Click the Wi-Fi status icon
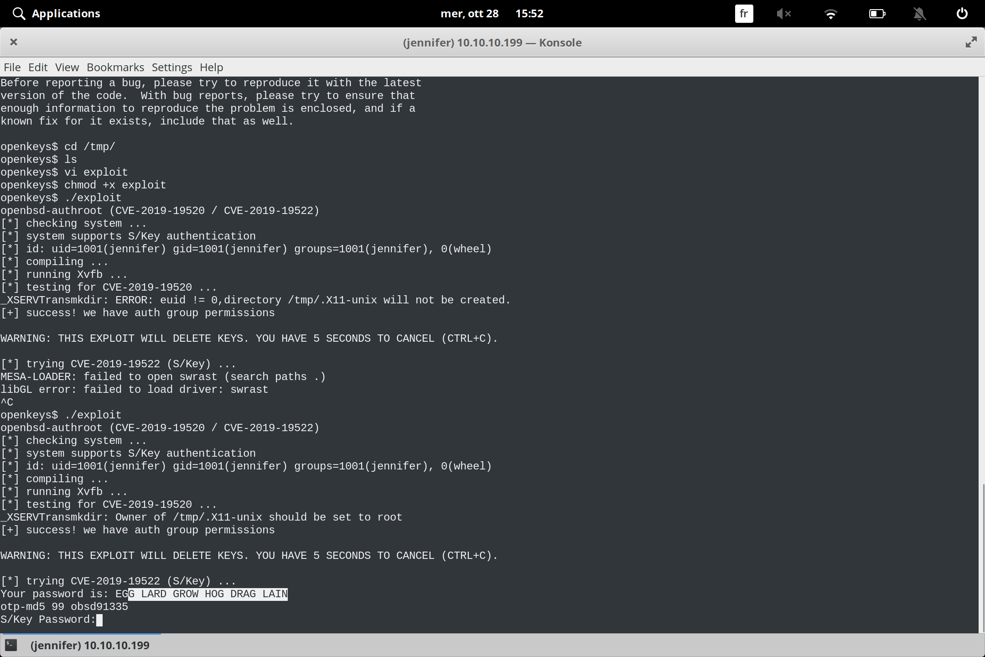 831,14
